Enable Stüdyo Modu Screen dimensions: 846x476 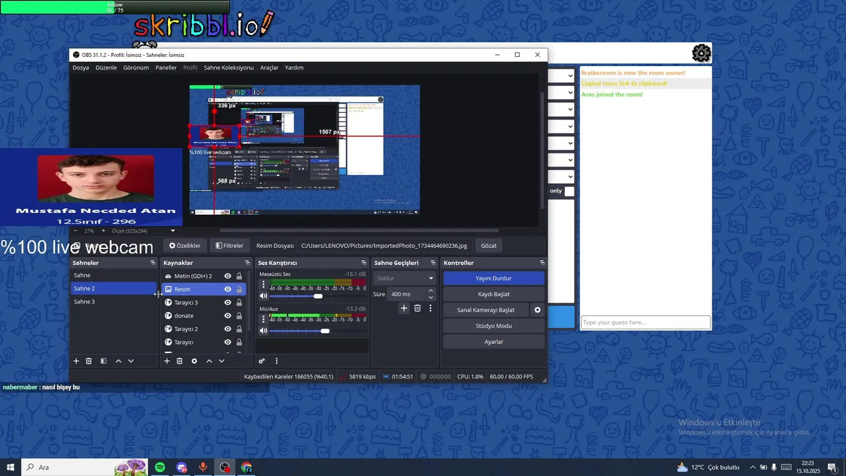click(x=494, y=326)
